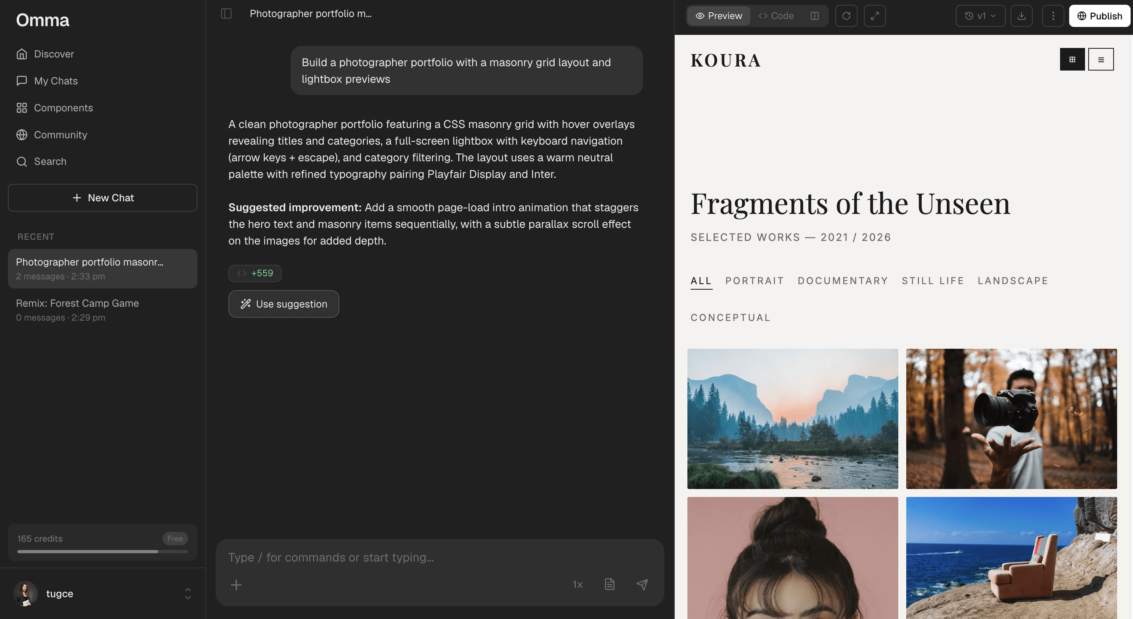Click the refresh preview icon
This screenshot has height=619, width=1133.
pyautogui.click(x=846, y=16)
